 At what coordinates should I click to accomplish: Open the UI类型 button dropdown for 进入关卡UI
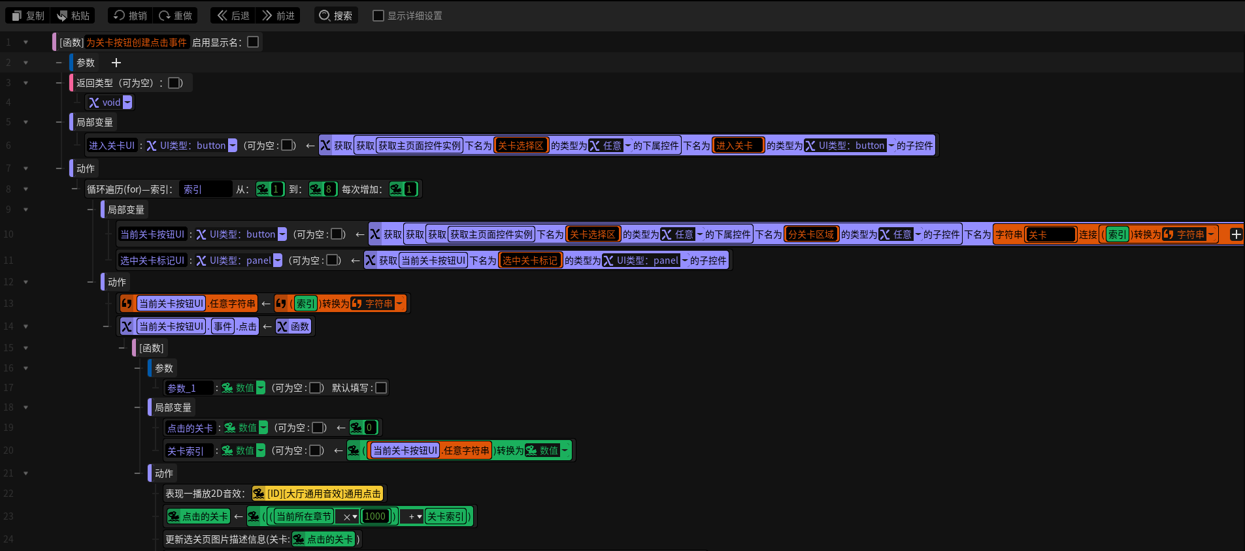coord(233,146)
